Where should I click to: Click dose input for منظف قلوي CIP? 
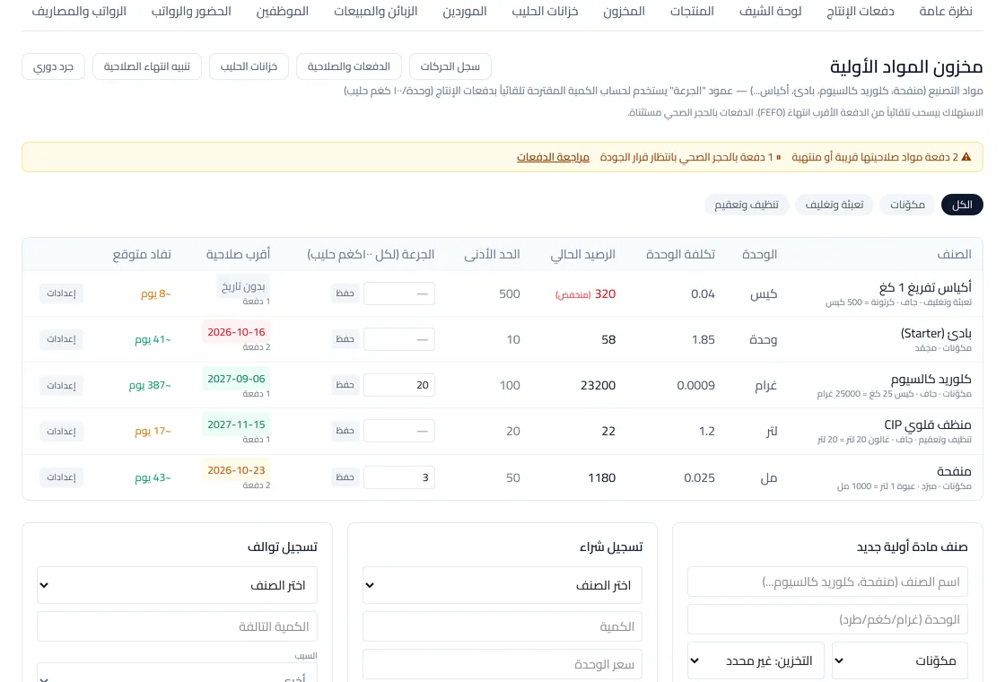coord(399,431)
